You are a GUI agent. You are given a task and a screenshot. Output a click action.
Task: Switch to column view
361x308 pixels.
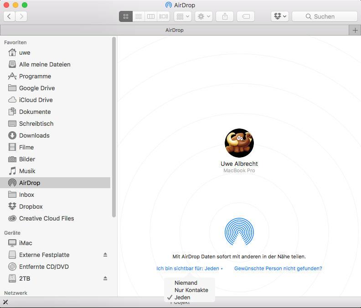click(151, 16)
